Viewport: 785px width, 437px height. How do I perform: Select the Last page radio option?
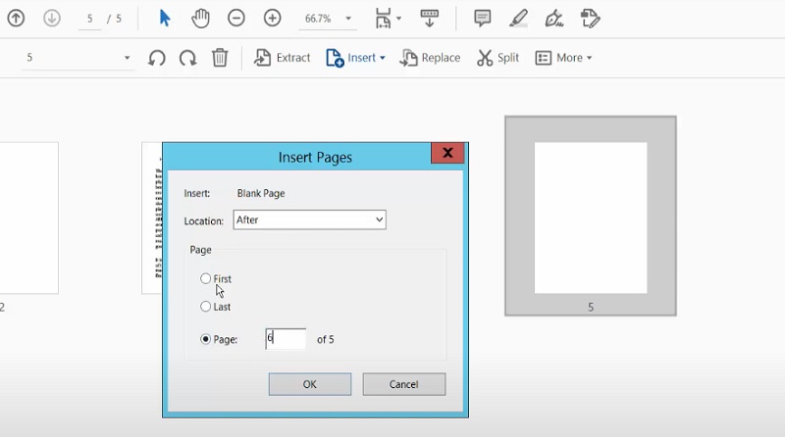pos(215,307)
